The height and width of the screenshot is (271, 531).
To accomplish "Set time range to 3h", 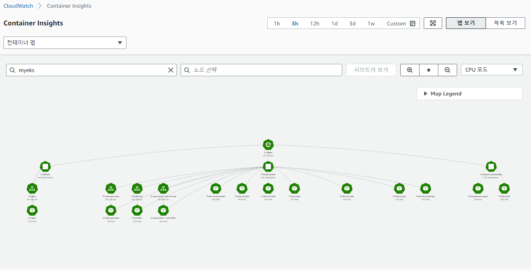I will pos(295,23).
